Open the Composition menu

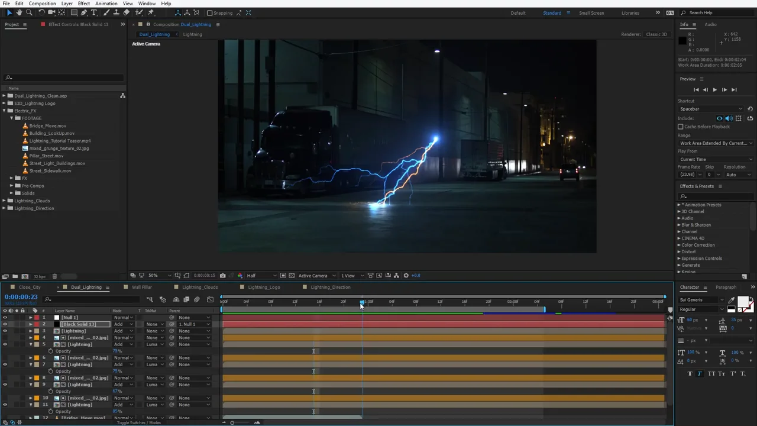coord(43,4)
